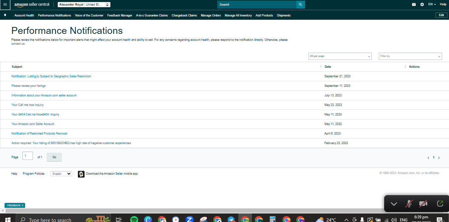Focus the top Search input field

[x=257, y=5]
